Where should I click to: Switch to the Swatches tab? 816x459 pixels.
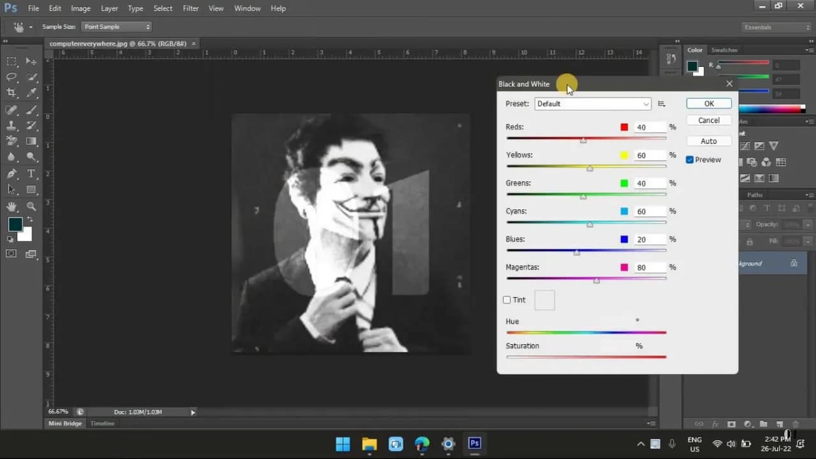point(724,50)
